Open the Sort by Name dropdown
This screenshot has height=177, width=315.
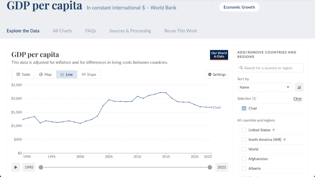point(264,87)
